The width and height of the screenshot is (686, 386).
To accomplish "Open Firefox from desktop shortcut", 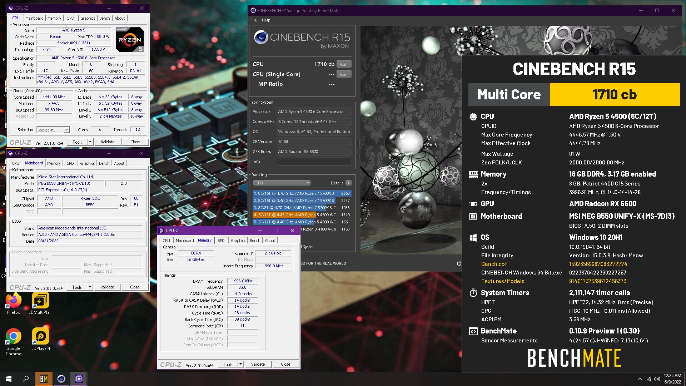I will point(14,303).
